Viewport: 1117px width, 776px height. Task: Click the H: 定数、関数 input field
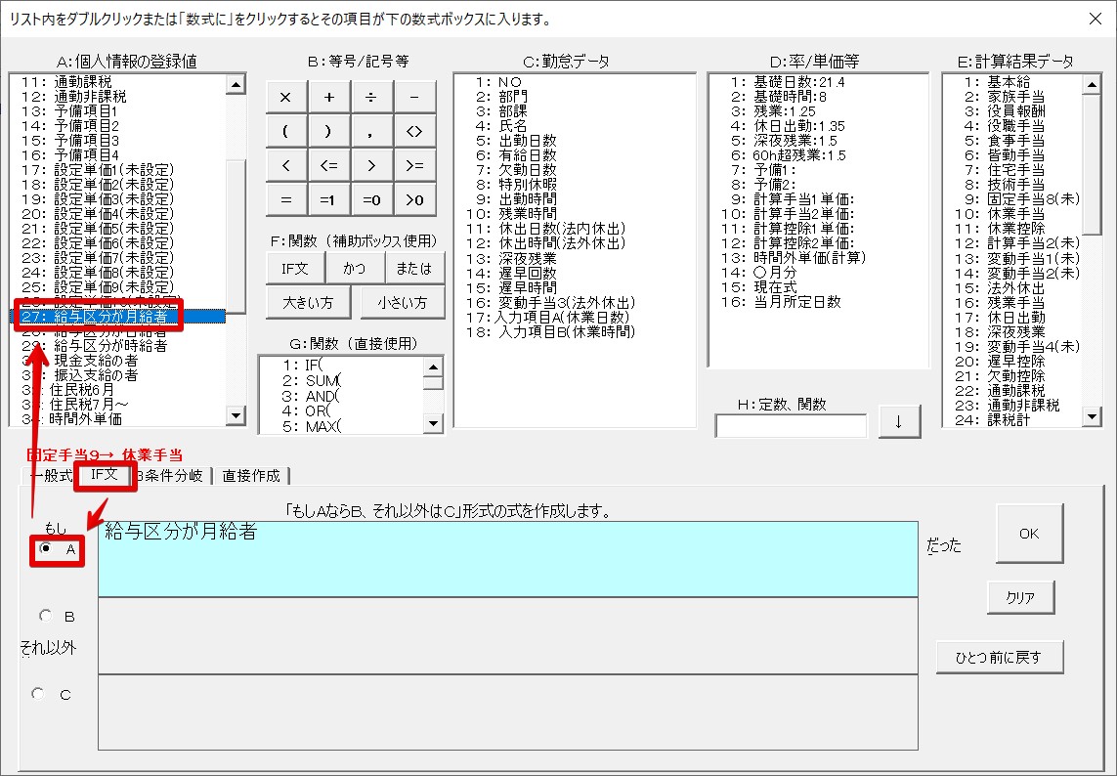coord(791,426)
